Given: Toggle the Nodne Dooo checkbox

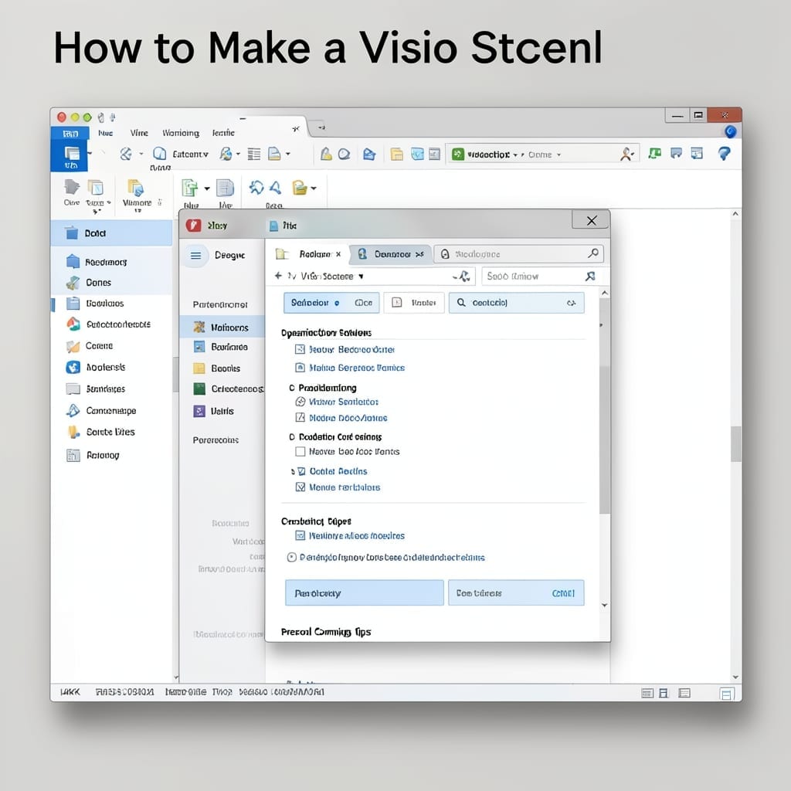Looking at the screenshot, I should (x=300, y=417).
